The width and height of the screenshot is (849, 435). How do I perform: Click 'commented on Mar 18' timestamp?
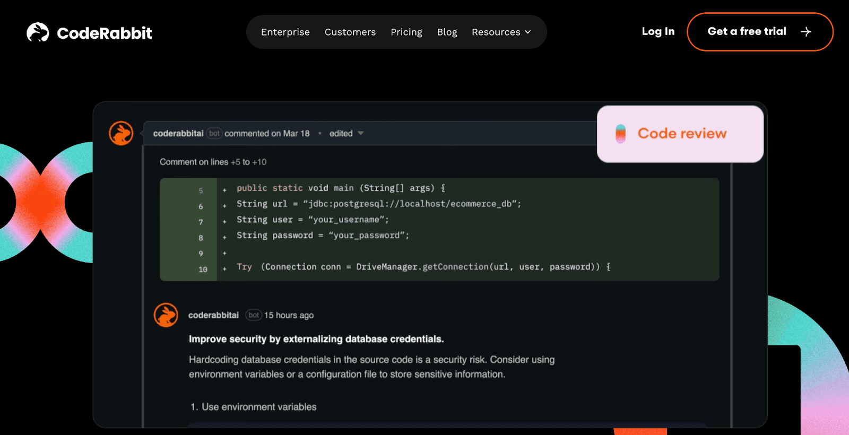point(267,133)
